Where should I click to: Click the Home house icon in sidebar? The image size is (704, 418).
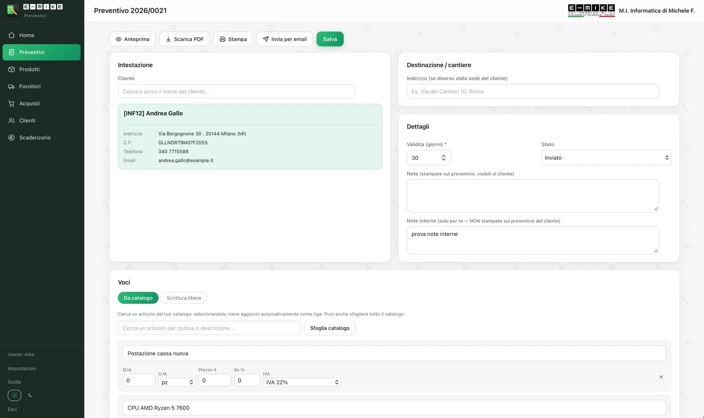click(11, 35)
